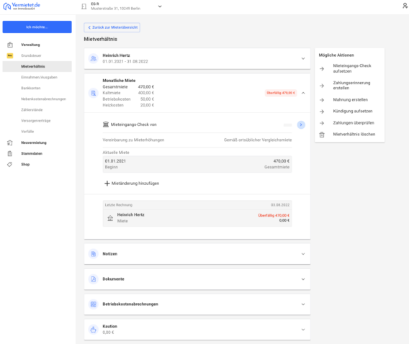The height and width of the screenshot is (344, 409).
Task: Expand the Notizen section
Action: coord(303,254)
